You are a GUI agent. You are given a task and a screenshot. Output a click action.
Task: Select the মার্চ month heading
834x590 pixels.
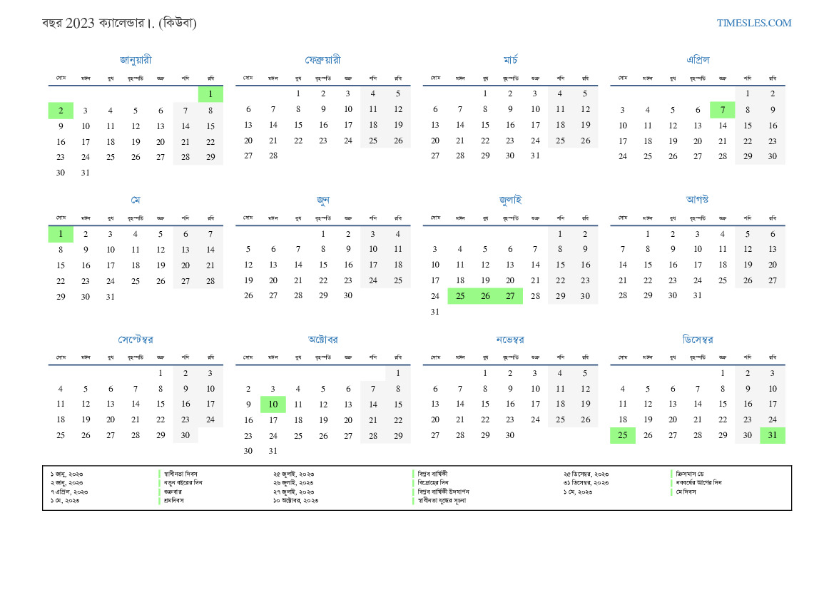(x=510, y=60)
